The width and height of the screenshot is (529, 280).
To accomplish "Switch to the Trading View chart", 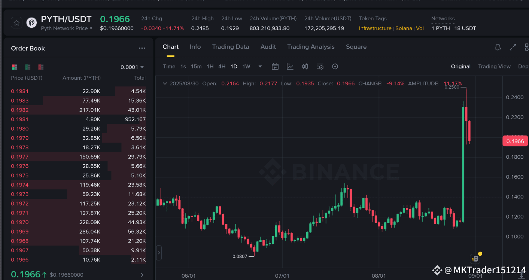I will [x=494, y=67].
